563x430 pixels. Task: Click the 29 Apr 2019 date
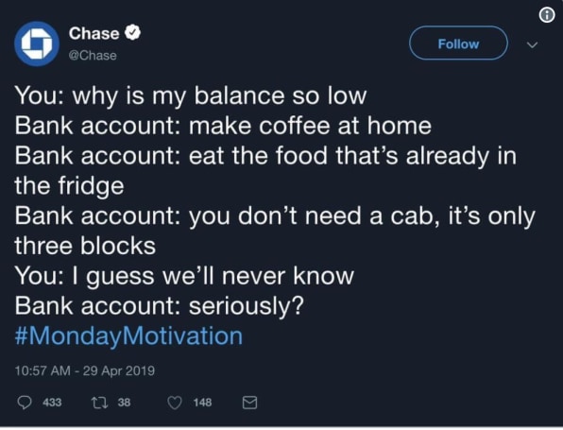click(119, 370)
